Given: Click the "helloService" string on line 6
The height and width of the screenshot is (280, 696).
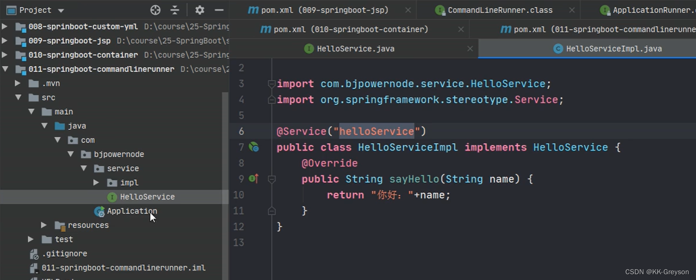Looking at the screenshot, I should (x=377, y=132).
